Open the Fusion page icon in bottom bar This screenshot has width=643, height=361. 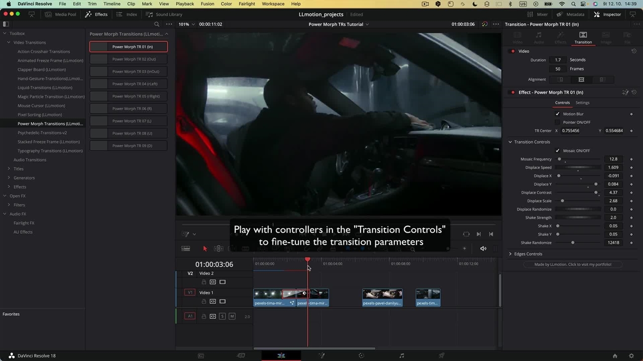click(321, 355)
